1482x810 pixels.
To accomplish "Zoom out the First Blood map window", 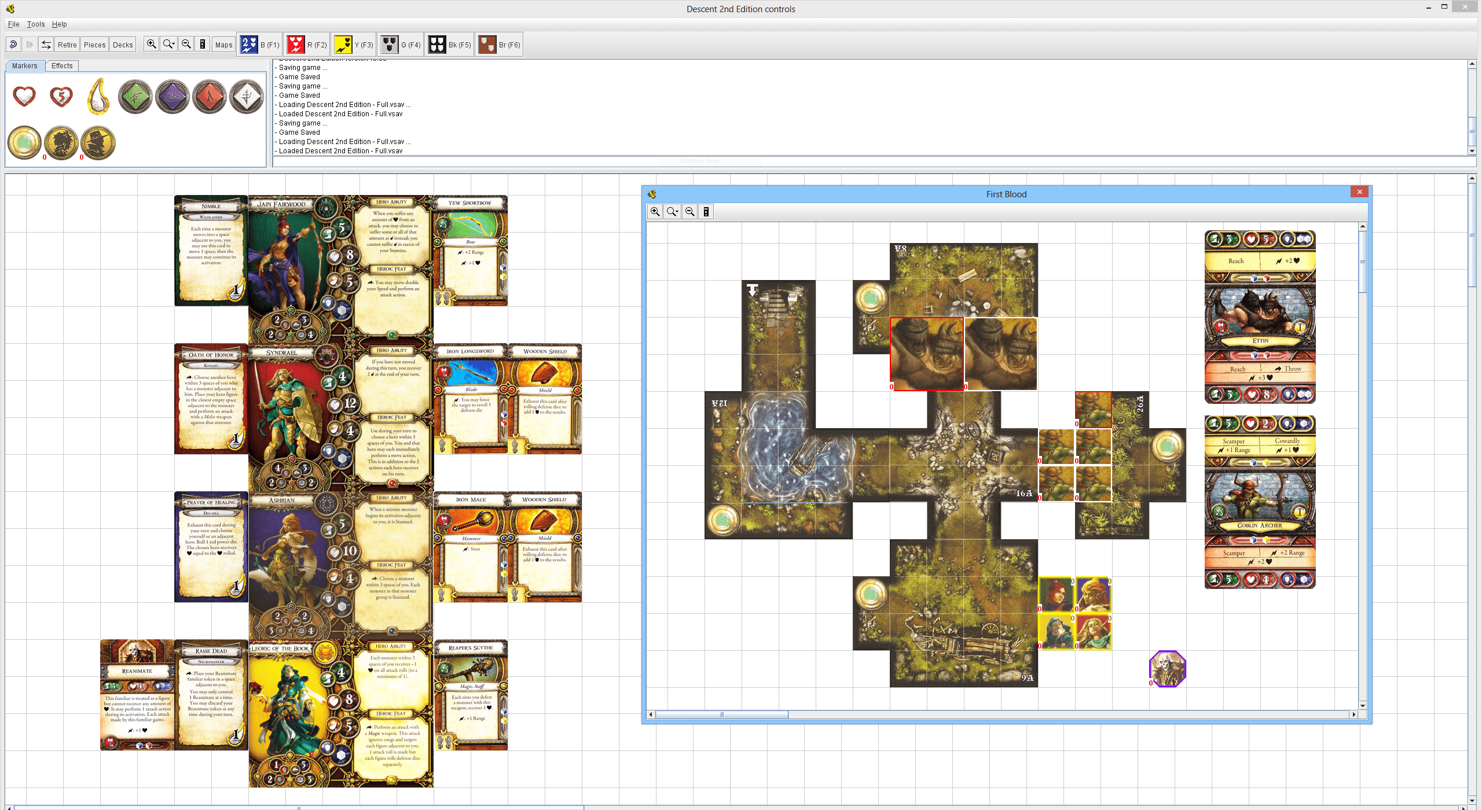I will [x=690, y=212].
